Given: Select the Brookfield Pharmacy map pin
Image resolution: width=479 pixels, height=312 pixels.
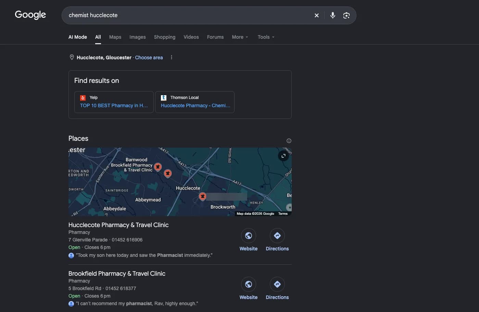Looking at the screenshot, I should tap(158, 167).
